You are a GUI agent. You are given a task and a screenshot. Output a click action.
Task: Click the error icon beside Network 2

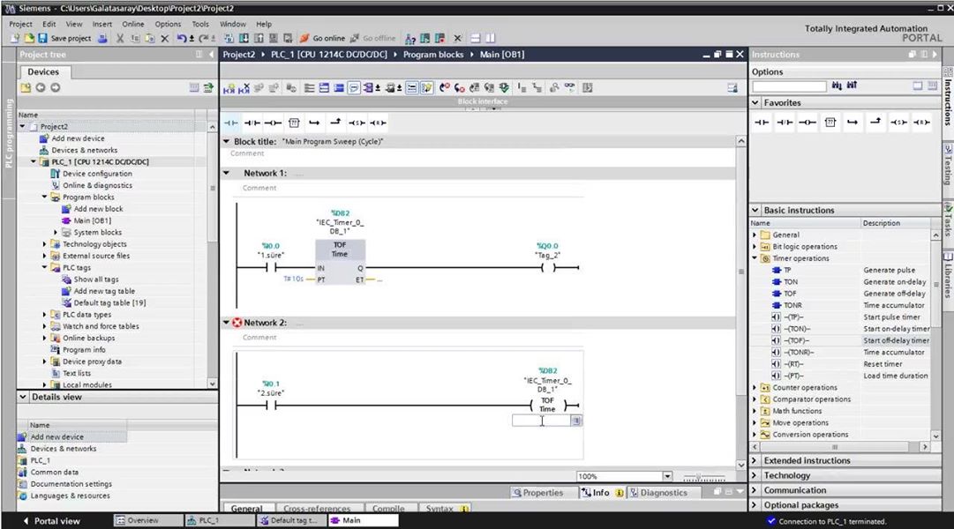click(237, 323)
